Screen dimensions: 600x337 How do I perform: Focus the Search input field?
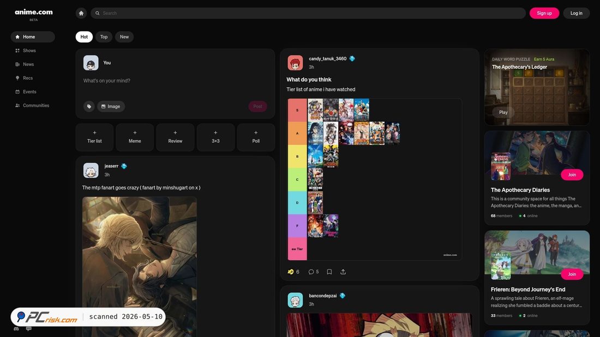point(308,13)
